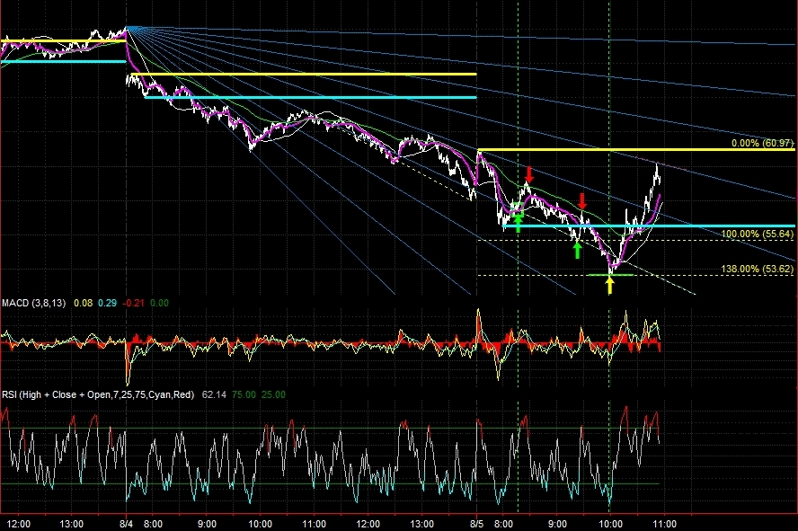Click the rightmost red down arrow

(x=582, y=199)
